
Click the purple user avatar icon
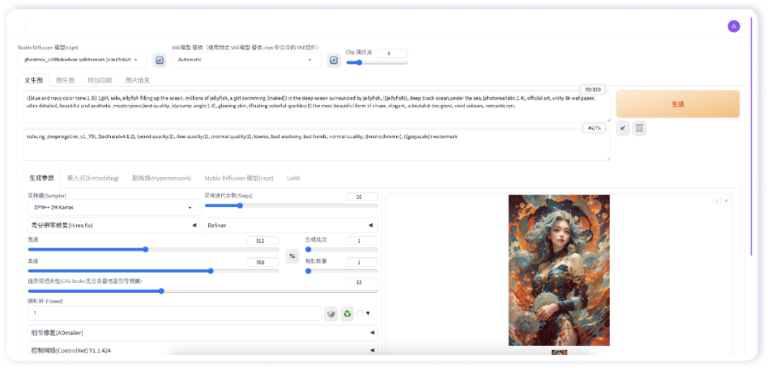click(733, 26)
